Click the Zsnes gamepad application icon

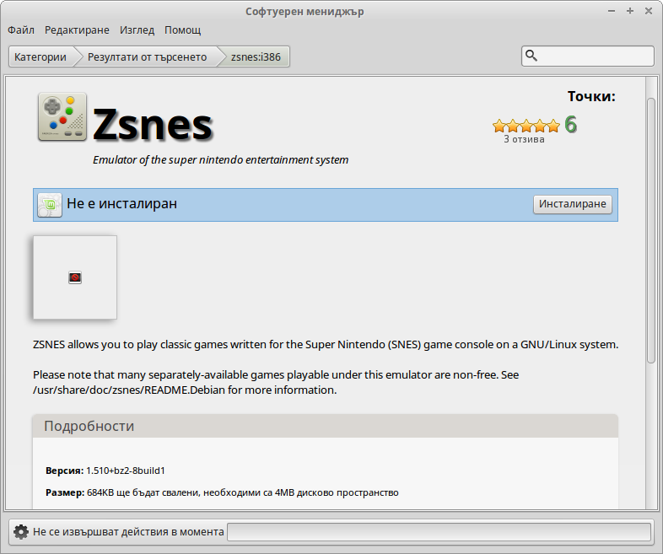[x=62, y=116]
